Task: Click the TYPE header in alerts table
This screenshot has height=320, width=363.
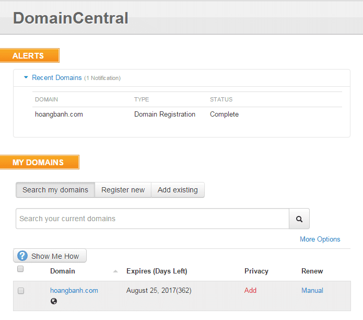Action: (142, 99)
